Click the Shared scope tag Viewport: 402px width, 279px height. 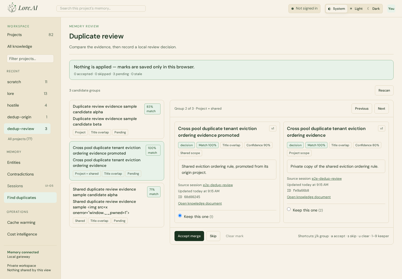pos(190,153)
